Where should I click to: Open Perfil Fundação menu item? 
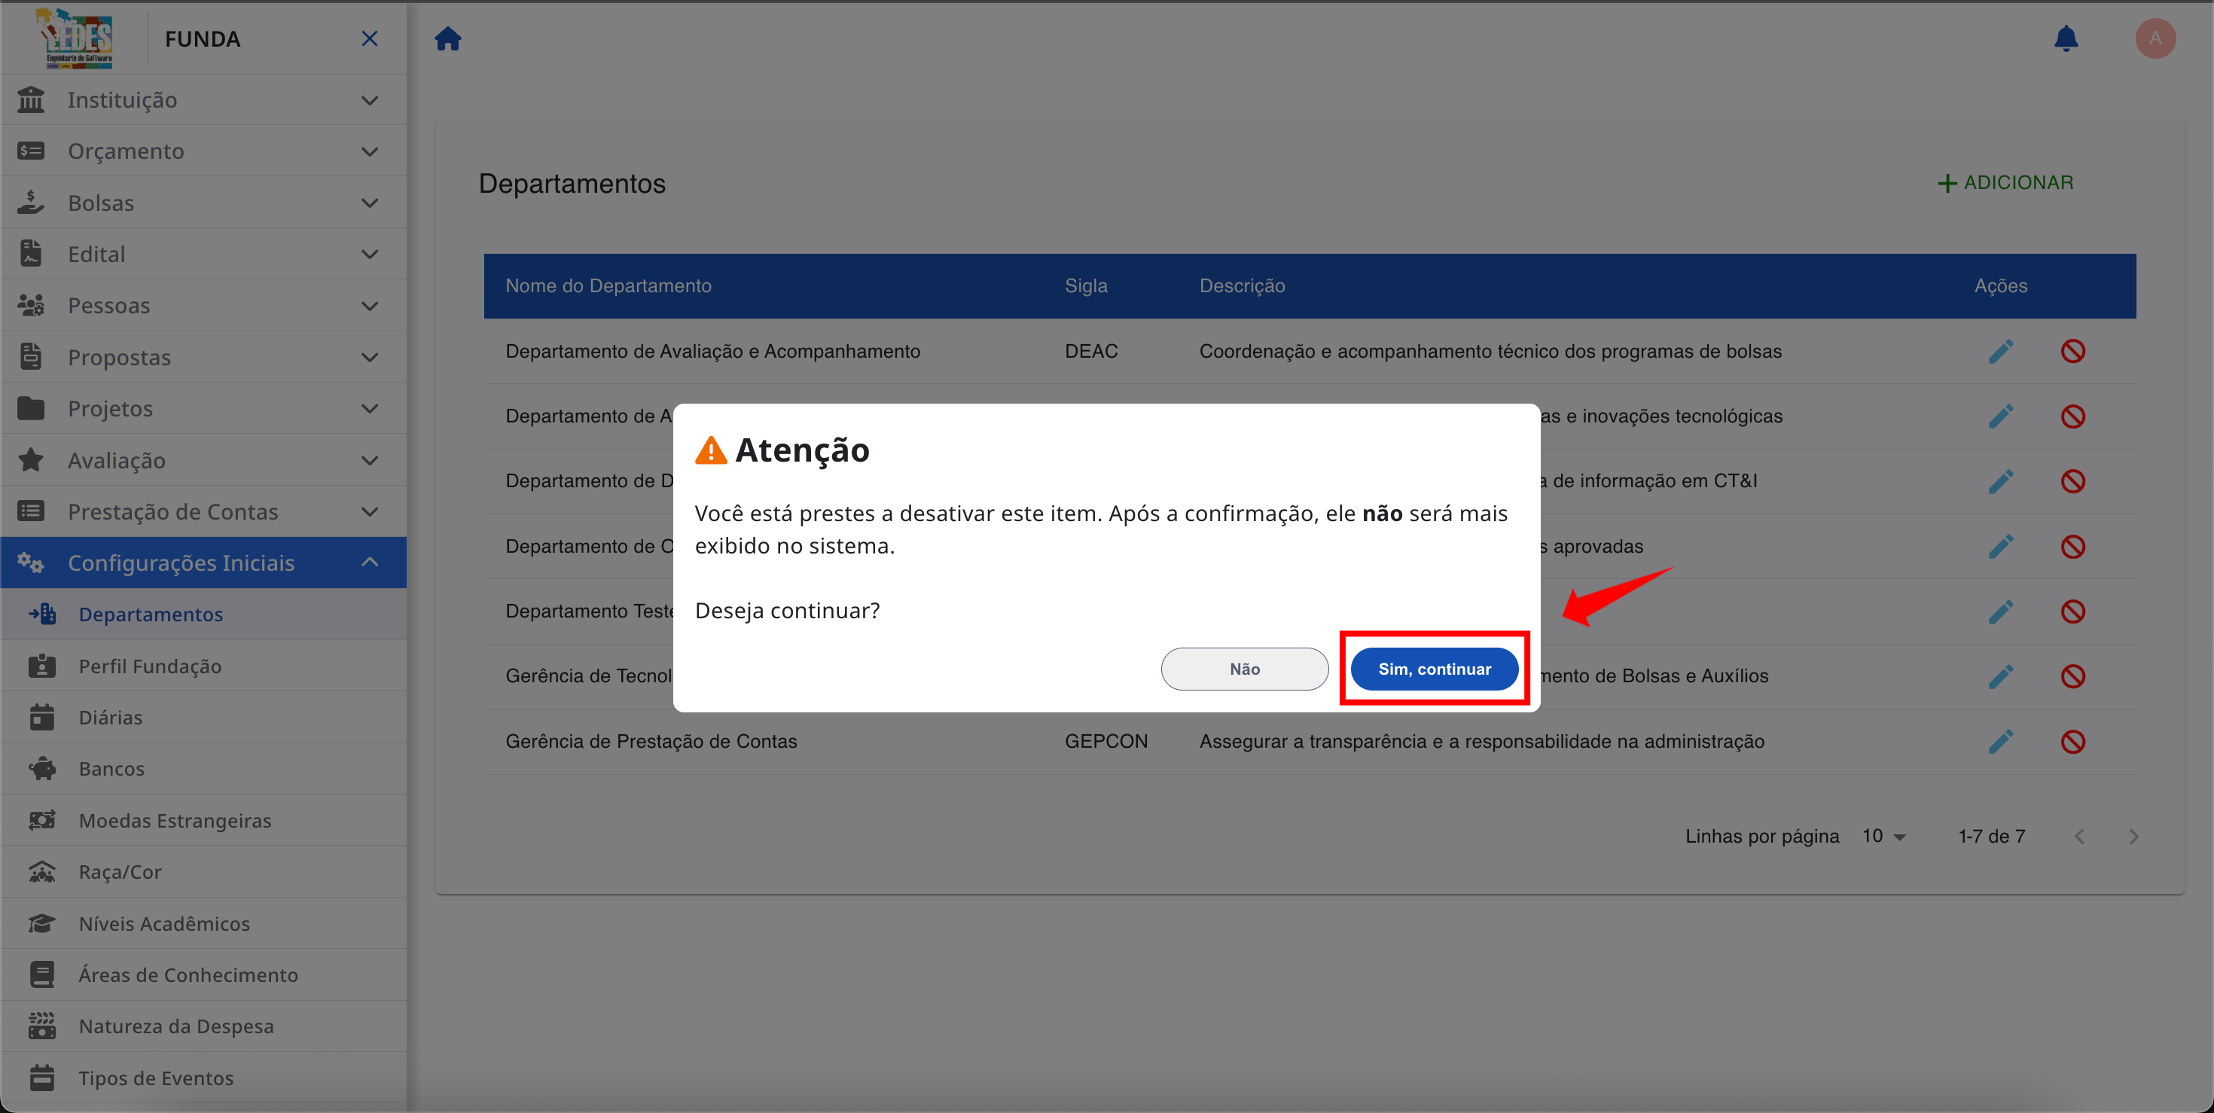(151, 666)
